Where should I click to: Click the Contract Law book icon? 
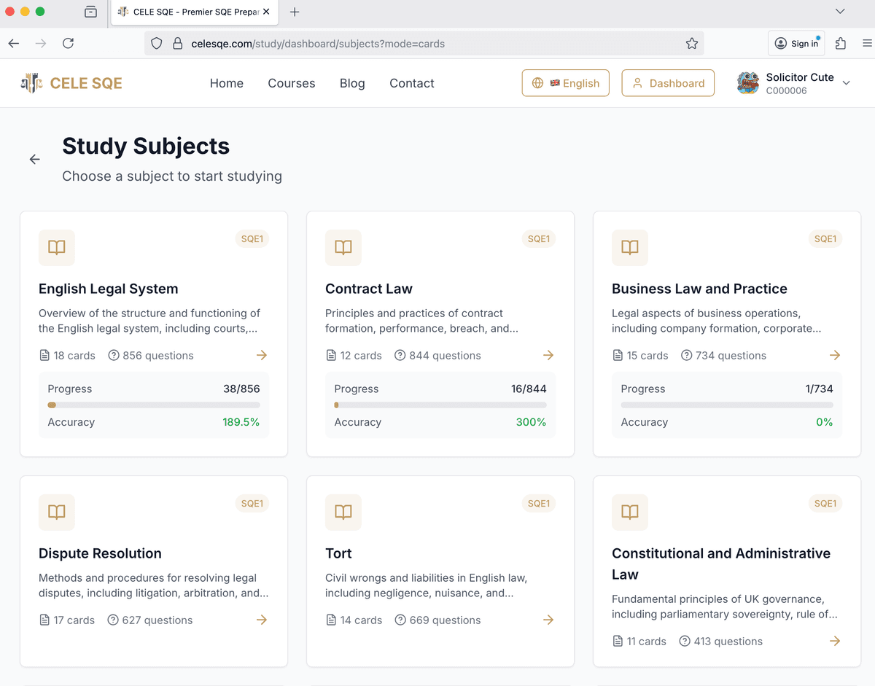343,248
